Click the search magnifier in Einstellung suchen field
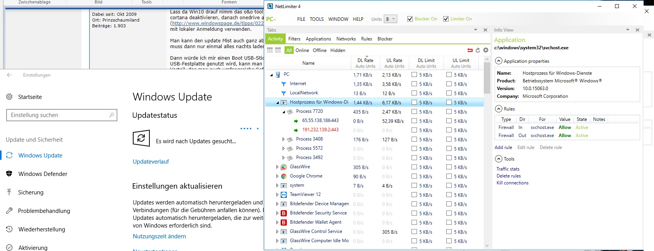 112,115
